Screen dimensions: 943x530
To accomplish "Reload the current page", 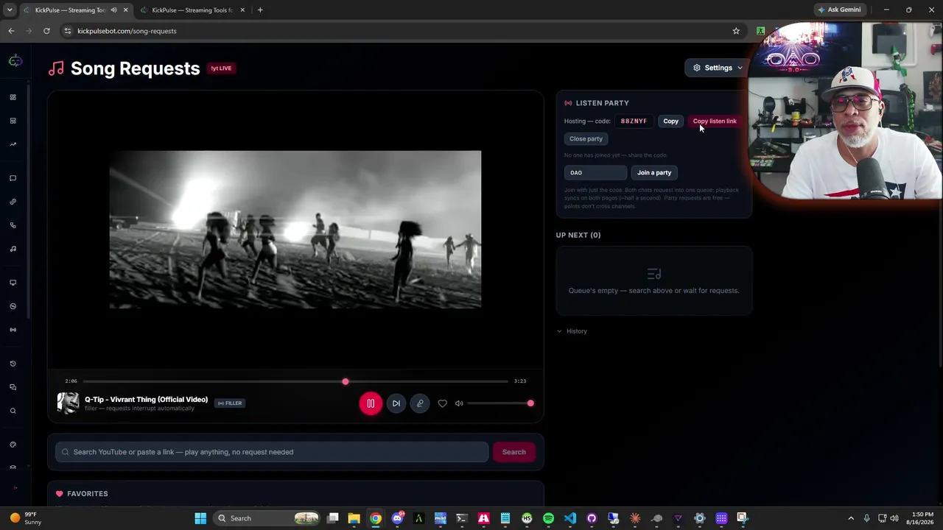I will [x=46, y=31].
